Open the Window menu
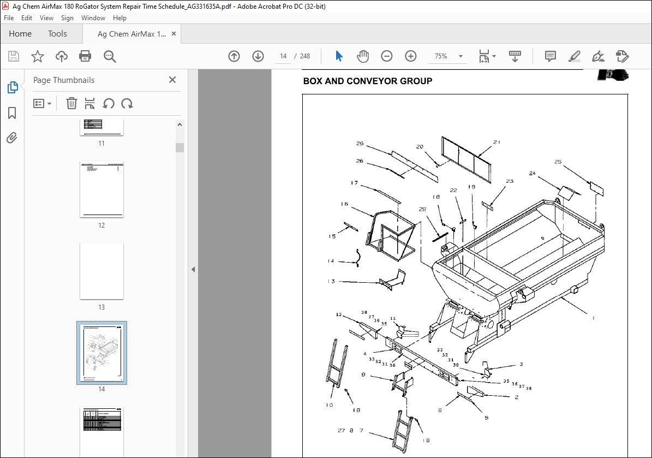Screen dimensions: 652x458 tap(93, 18)
